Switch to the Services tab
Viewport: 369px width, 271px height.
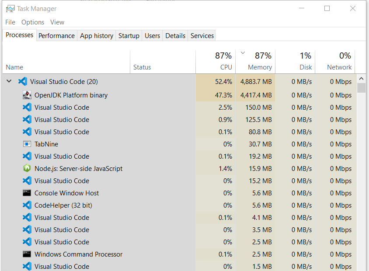[202, 35]
